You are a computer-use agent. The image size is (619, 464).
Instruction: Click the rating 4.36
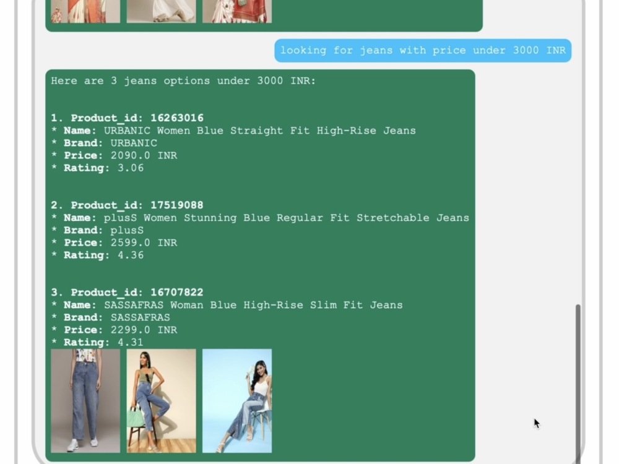coord(131,255)
